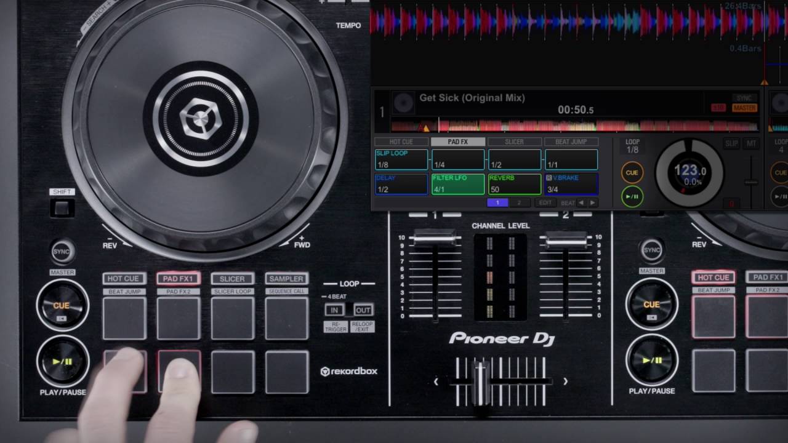Click the track artwork next to deck number 1
The image size is (788, 443).
[403, 102]
